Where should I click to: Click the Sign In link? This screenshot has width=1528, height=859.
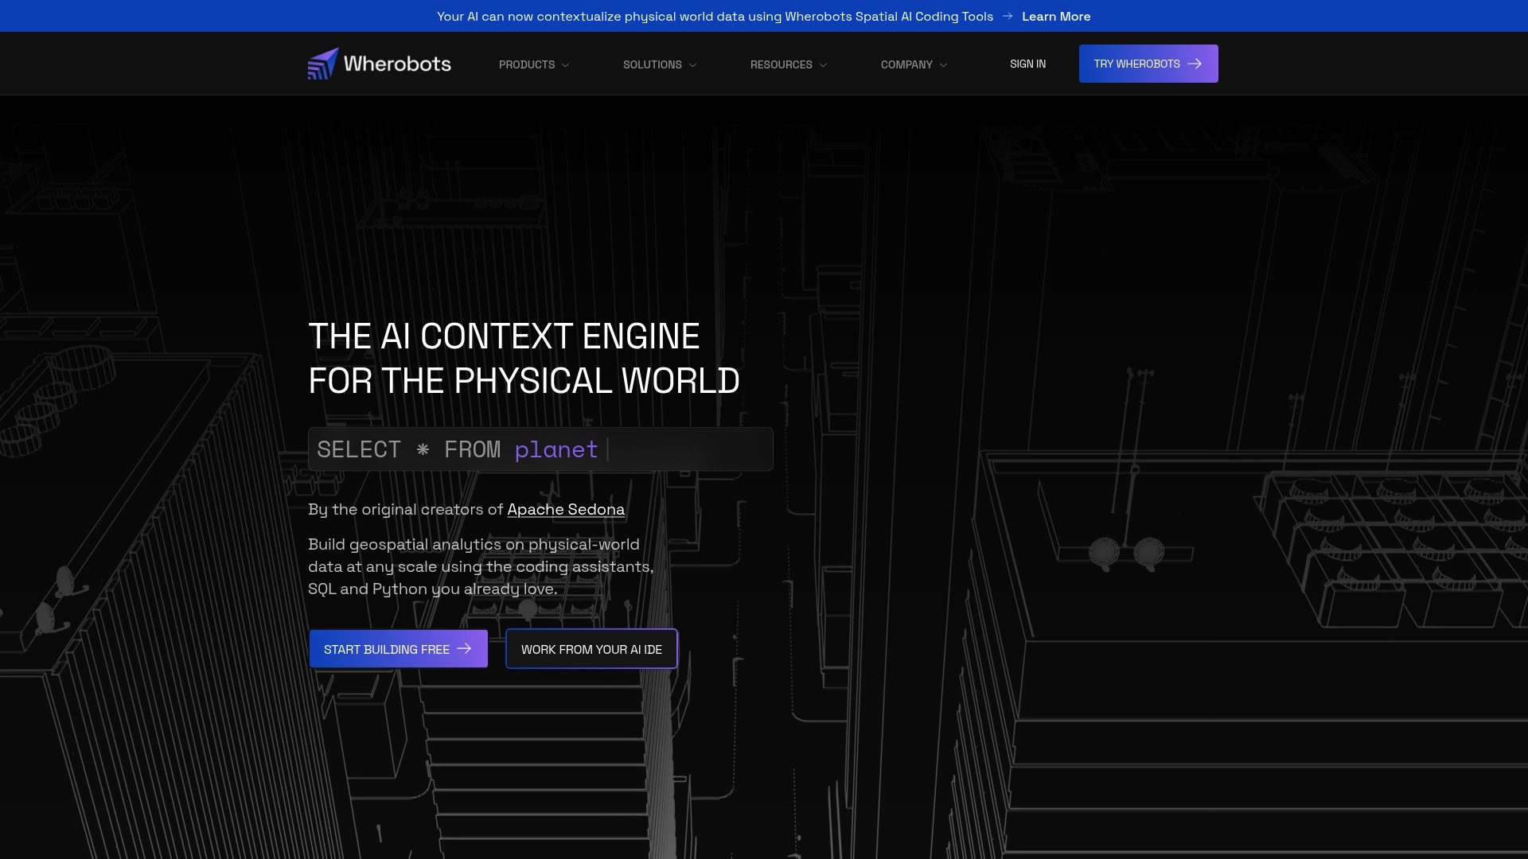coord(1027,64)
